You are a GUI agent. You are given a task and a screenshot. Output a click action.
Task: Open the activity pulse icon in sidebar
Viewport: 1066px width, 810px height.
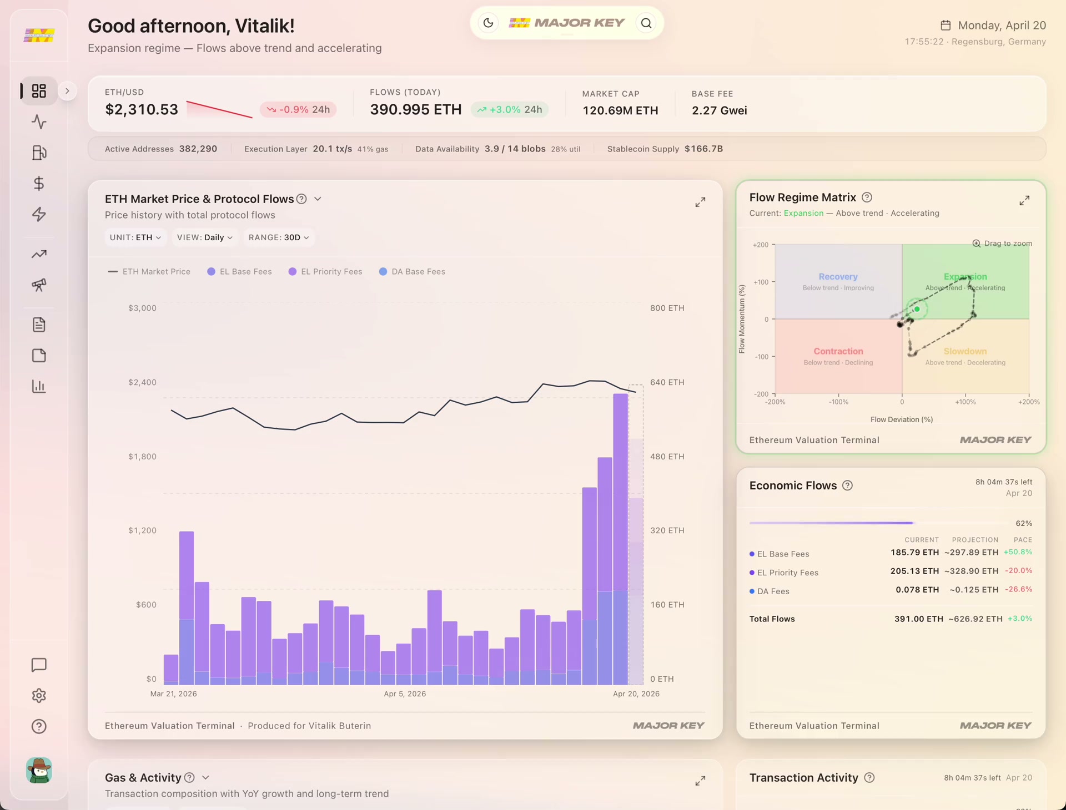39,121
